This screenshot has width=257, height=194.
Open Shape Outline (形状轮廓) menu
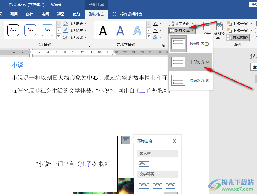click(x=75, y=30)
